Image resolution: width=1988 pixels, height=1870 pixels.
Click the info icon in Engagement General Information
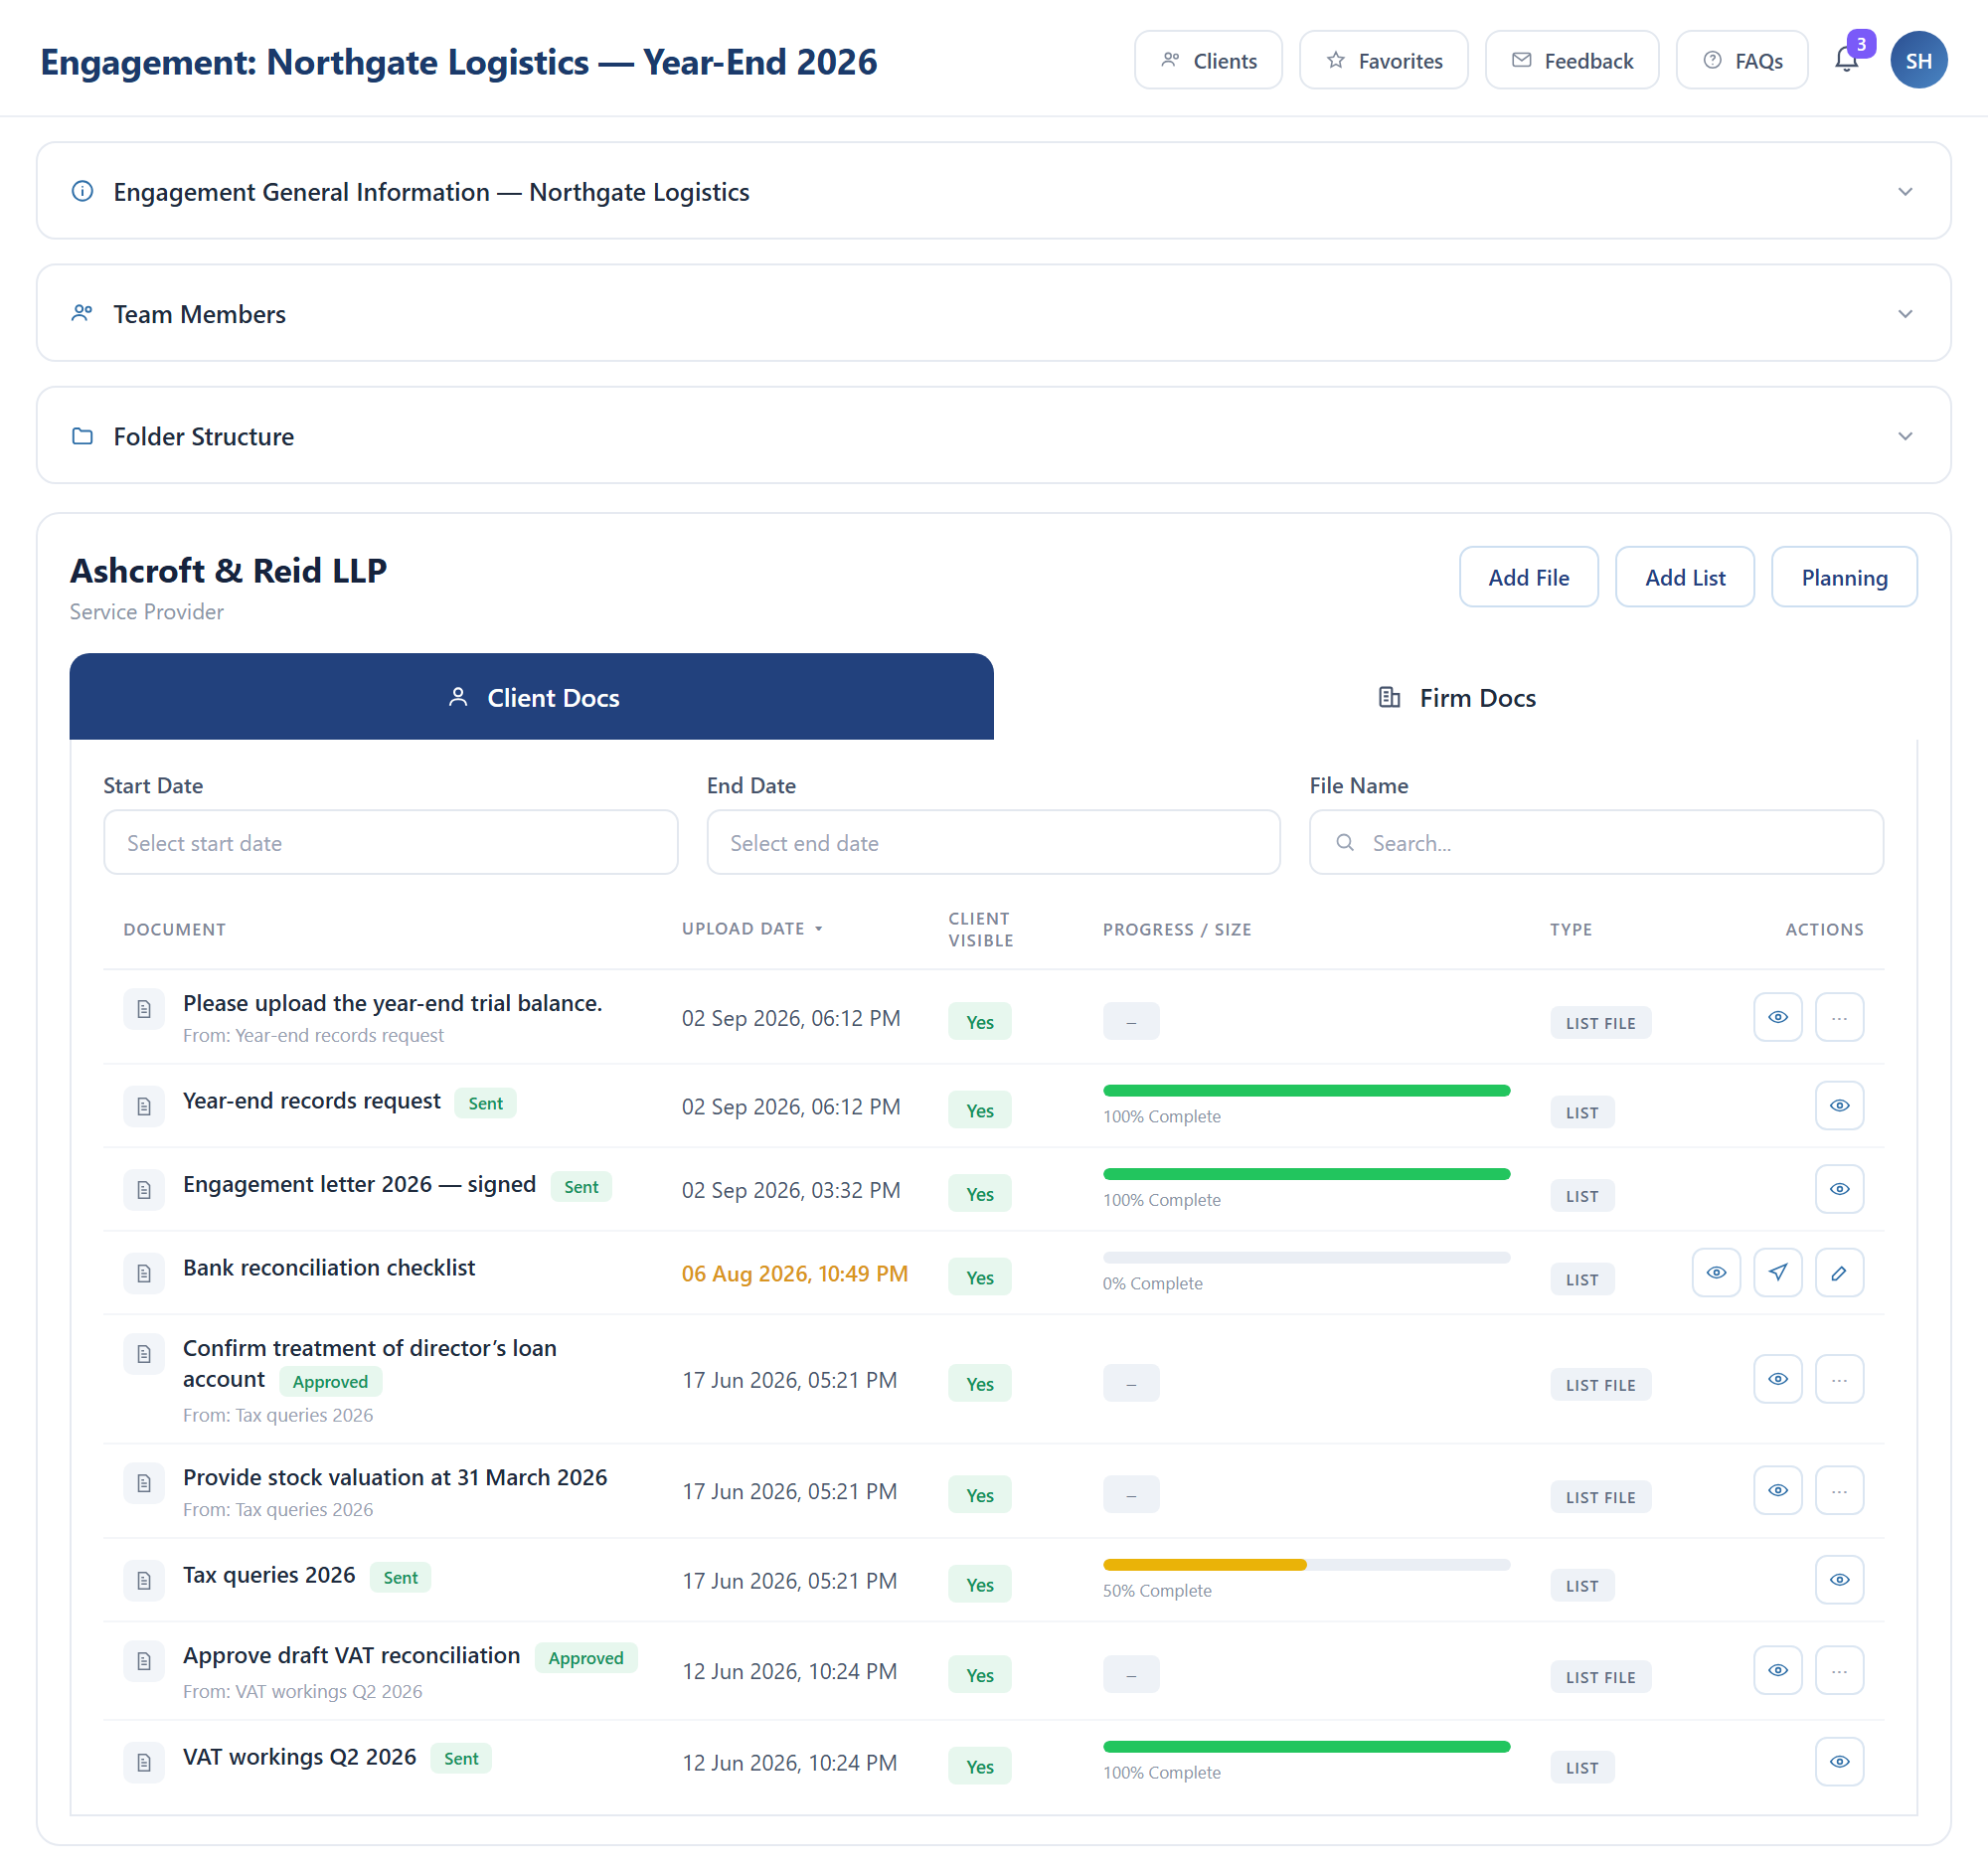point(83,191)
